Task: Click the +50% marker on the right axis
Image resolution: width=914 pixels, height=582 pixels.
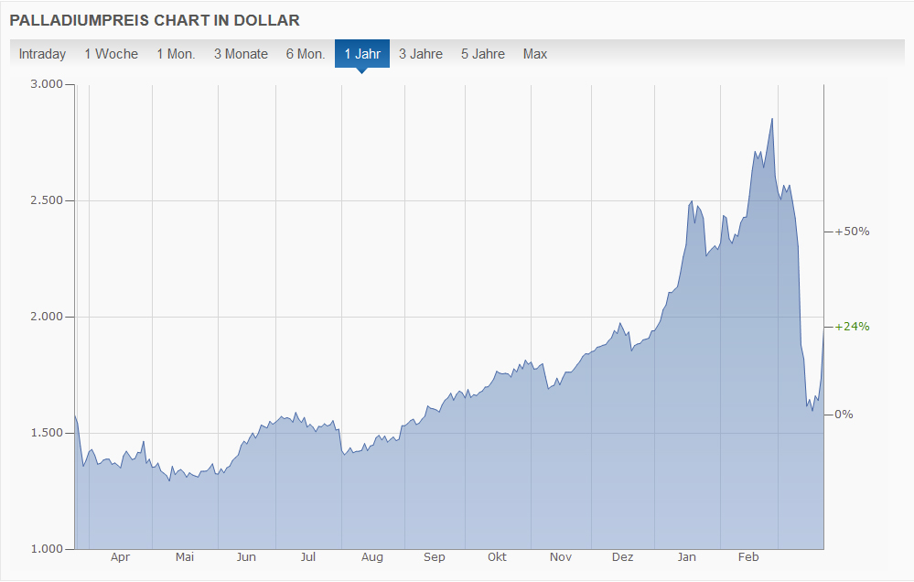Action: (x=852, y=232)
